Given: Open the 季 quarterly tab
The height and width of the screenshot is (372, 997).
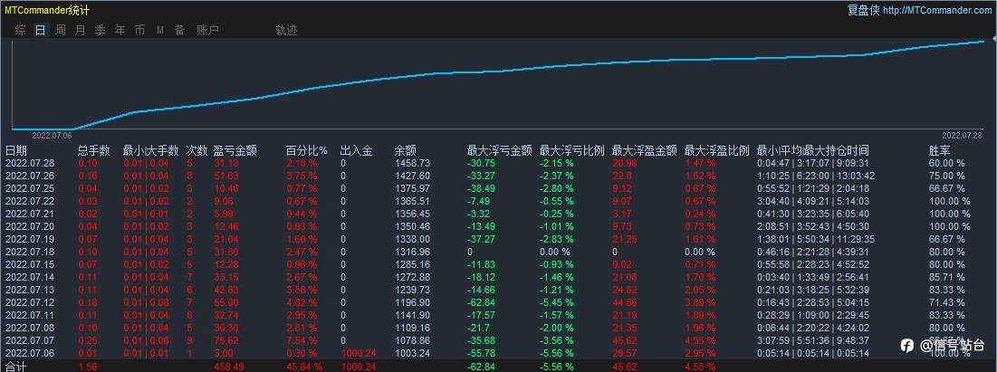Looking at the screenshot, I should [x=100, y=30].
